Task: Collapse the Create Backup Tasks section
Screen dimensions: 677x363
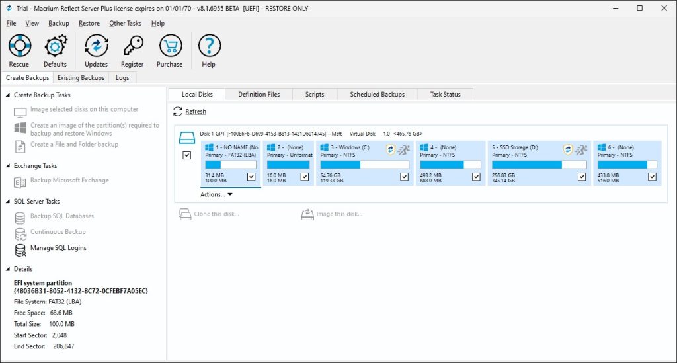Action: 8,95
